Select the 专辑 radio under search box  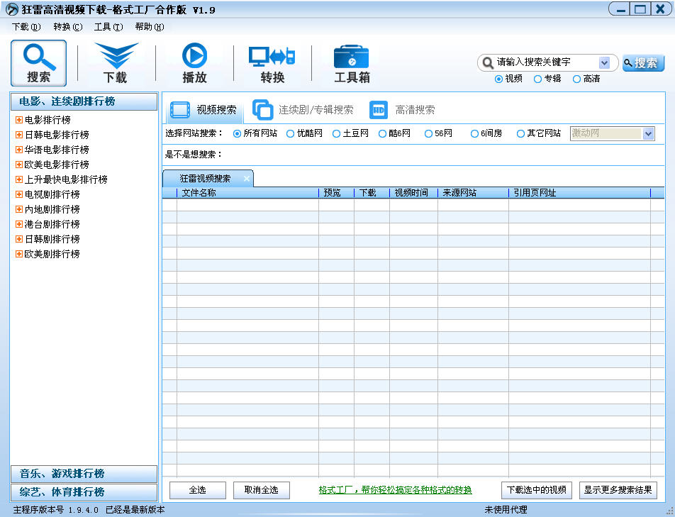click(537, 79)
